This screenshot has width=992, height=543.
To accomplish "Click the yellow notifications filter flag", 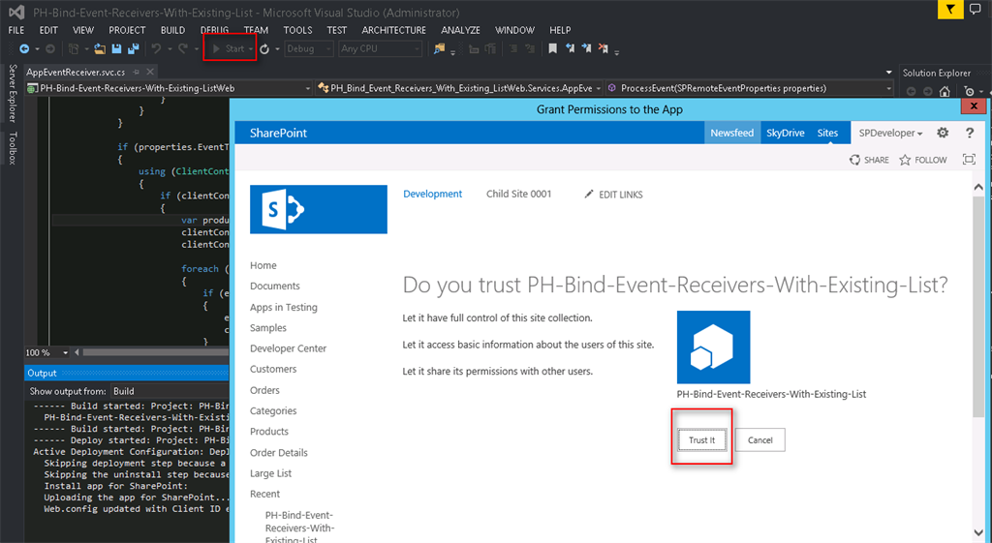I will coord(950,9).
